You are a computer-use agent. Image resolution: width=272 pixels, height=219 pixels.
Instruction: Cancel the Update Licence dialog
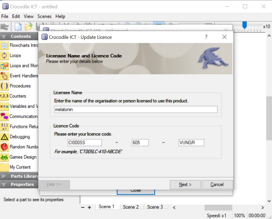tap(217, 184)
